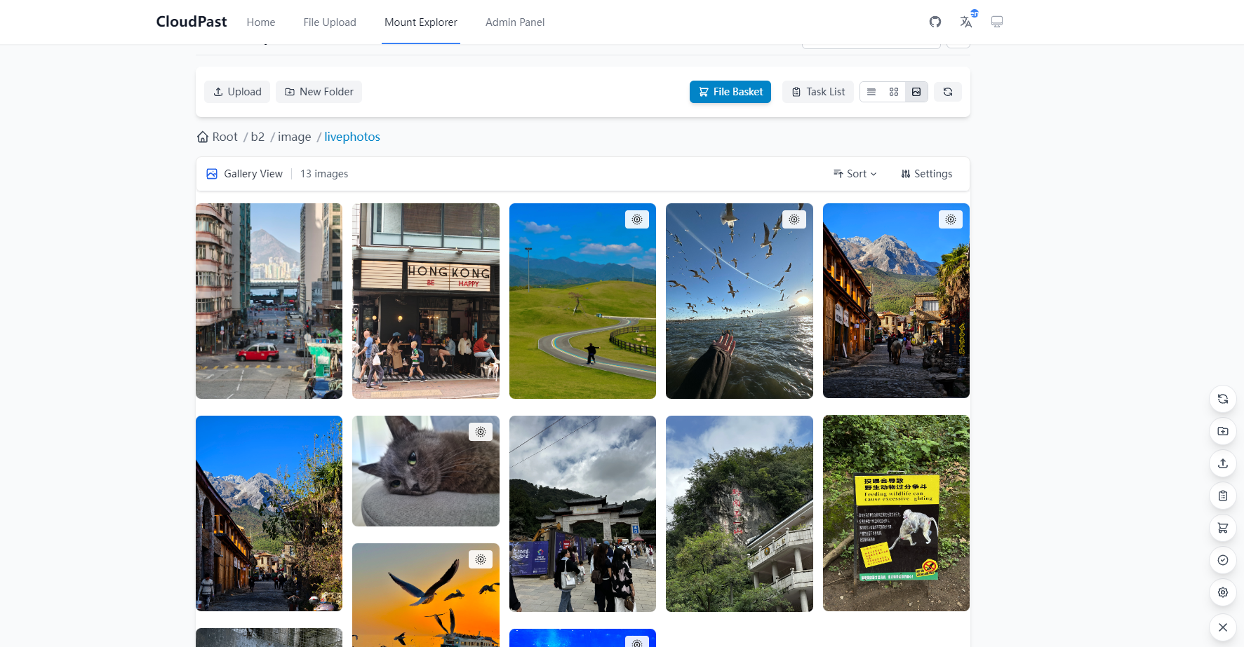Switch to the Admin Panel tab
Viewport: 1244px width, 647px height.
tap(515, 22)
